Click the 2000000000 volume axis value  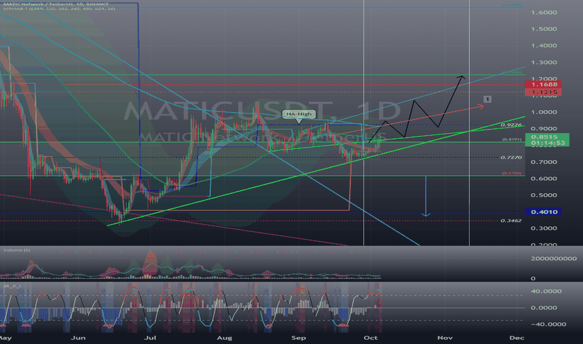pyautogui.click(x=554, y=258)
